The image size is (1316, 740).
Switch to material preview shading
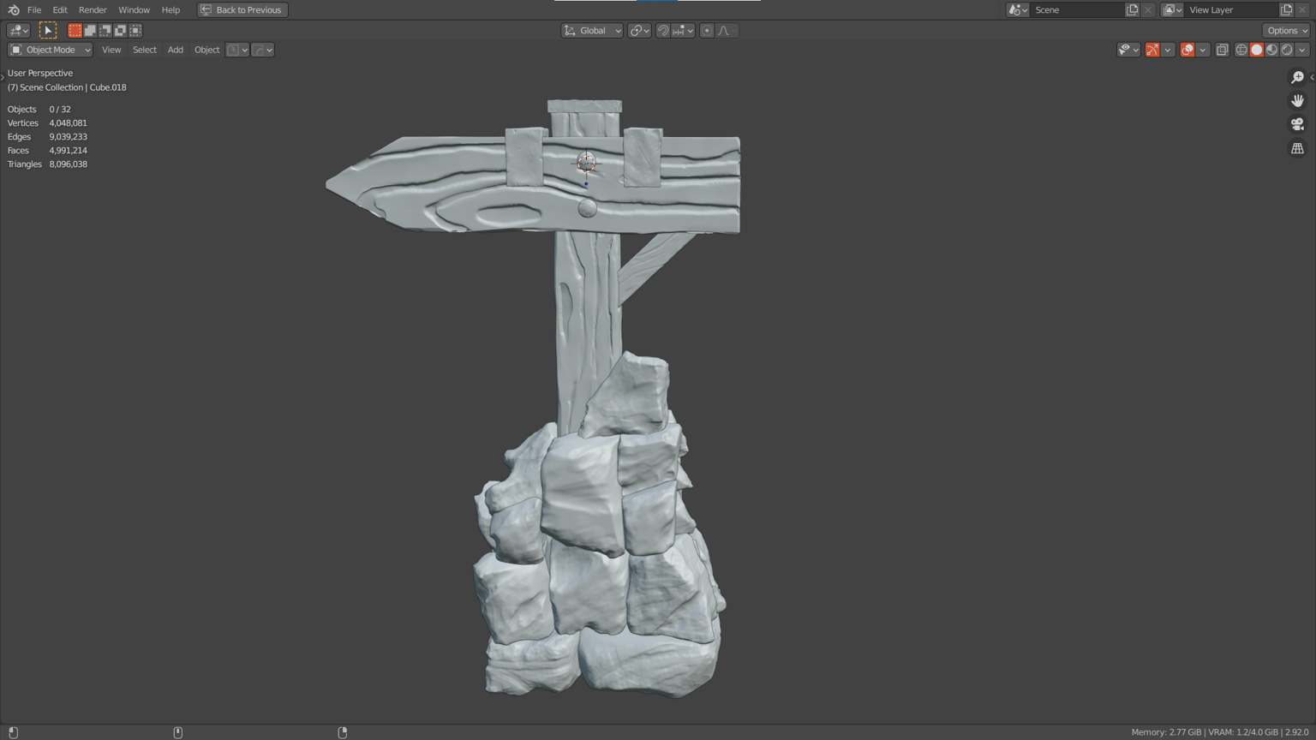tap(1272, 50)
